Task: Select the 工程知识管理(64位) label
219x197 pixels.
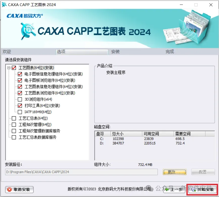Action: click(35, 125)
